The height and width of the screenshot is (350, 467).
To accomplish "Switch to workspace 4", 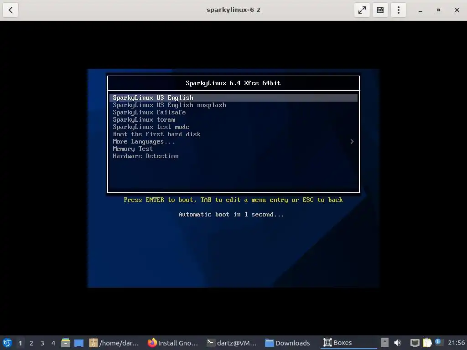I will tap(53, 343).
